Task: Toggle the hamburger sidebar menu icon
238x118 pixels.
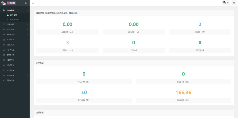Action: pos(33,3)
